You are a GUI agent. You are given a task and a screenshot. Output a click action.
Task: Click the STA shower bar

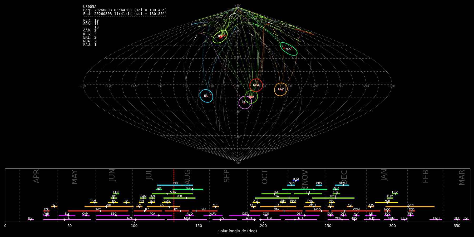pyautogui.click(x=276, y=211)
